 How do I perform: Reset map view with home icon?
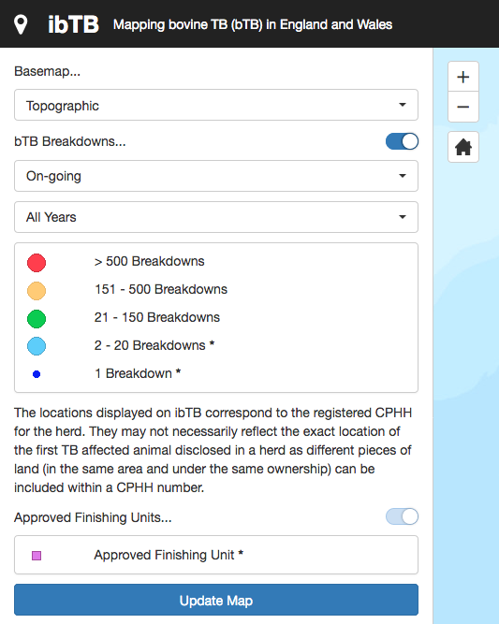point(463,147)
